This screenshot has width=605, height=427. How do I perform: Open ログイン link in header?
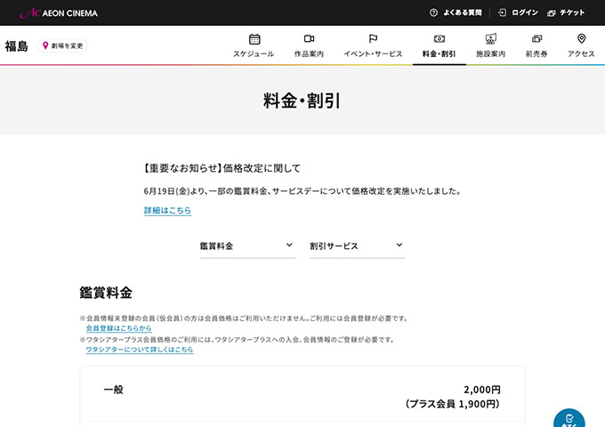click(525, 12)
